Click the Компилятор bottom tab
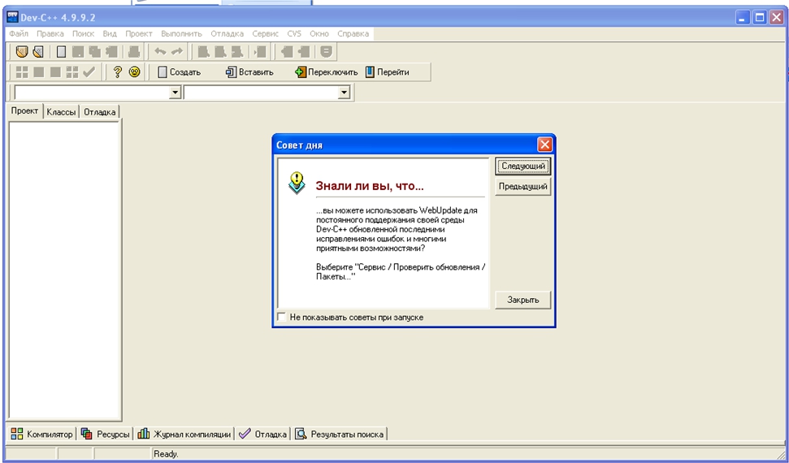The height and width of the screenshot is (463, 789). coord(41,434)
